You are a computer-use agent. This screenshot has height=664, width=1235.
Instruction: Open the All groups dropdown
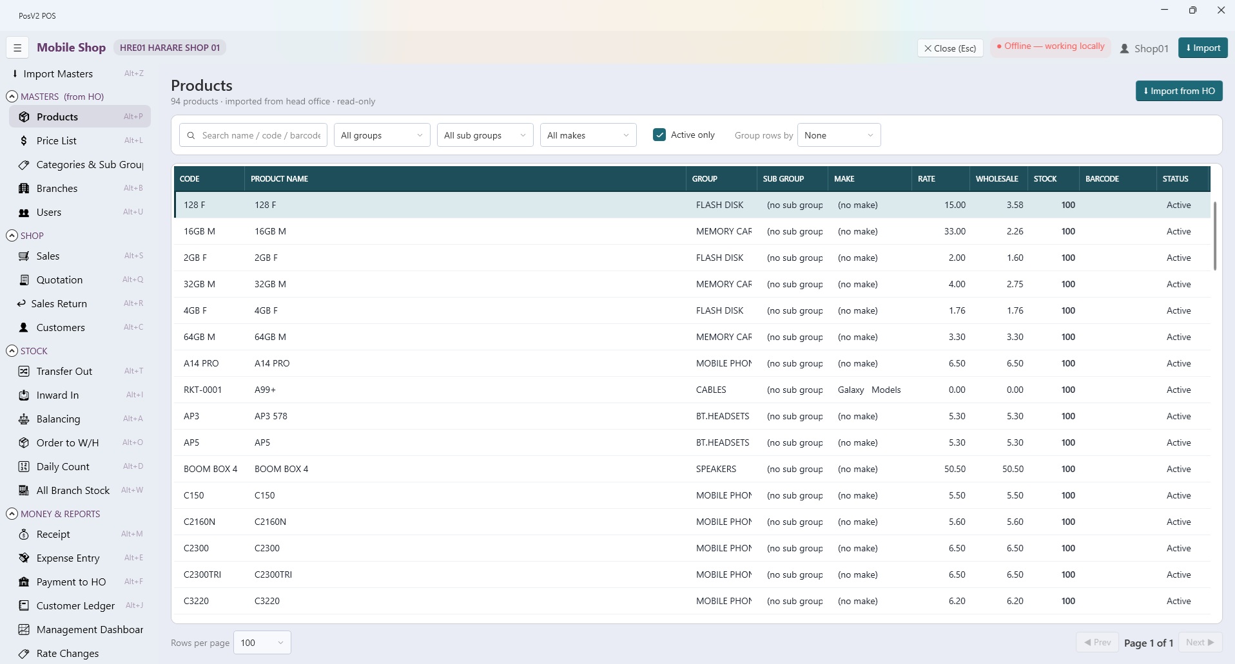[382, 135]
